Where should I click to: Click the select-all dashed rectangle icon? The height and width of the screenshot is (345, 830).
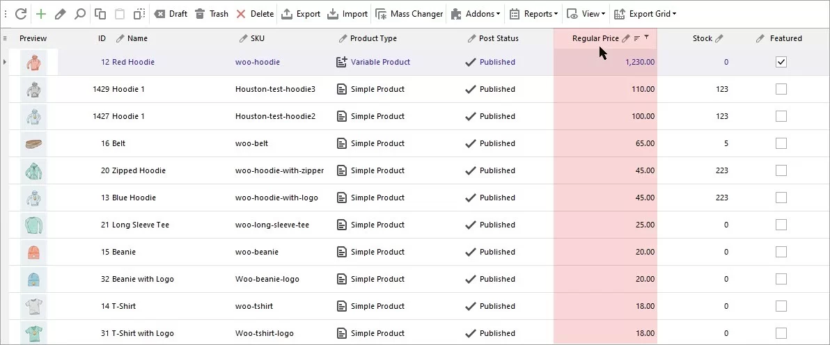pyautogui.click(x=139, y=14)
